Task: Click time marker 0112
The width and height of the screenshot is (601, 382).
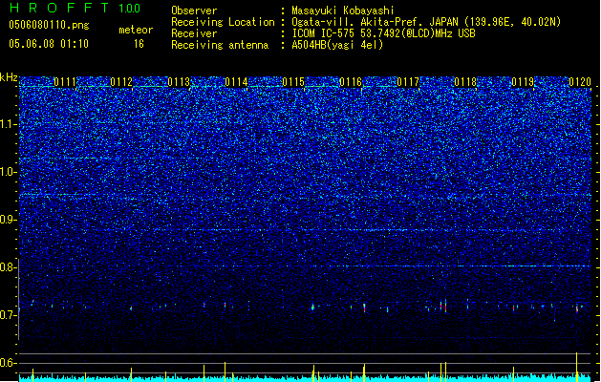Action: point(121,82)
